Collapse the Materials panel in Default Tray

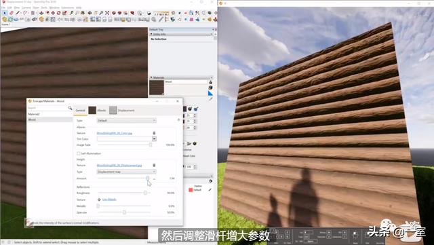[x=151, y=77]
